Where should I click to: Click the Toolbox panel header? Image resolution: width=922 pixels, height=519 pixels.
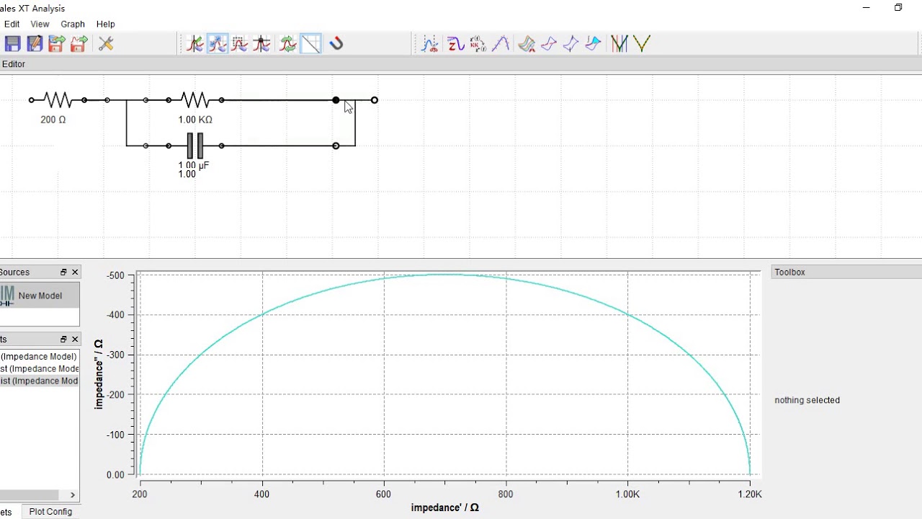pyautogui.click(x=846, y=272)
